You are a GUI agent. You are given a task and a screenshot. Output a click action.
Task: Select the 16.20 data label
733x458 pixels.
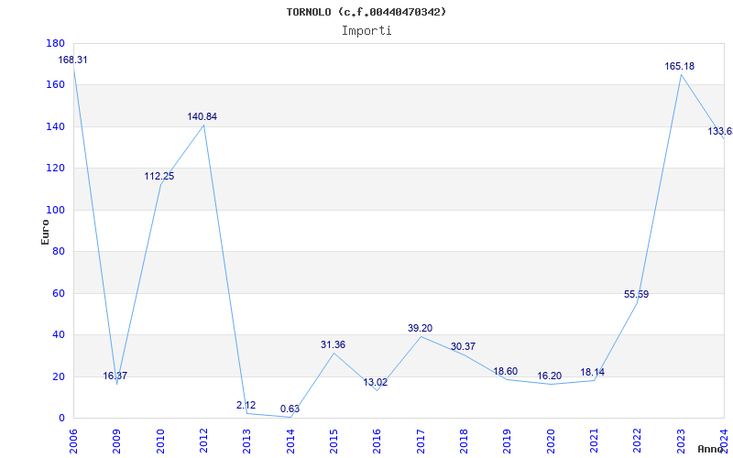pyautogui.click(x=549, y=376)
